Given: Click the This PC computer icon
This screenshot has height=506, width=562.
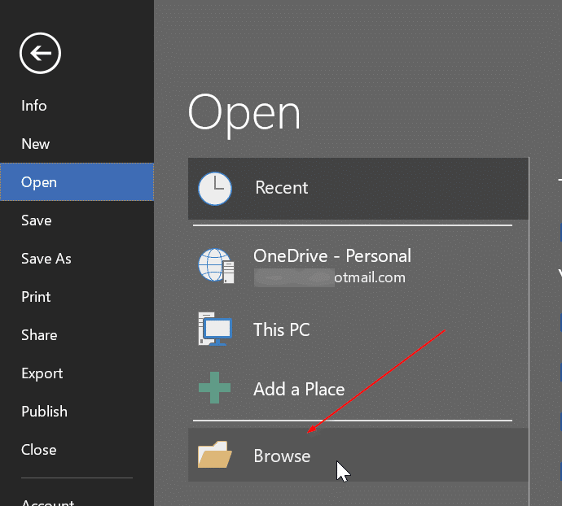Looking at the screenshot, I should tap(215, 329).
